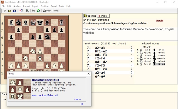Screen dimensions: 178x109
Task: Click the green refresh arrows icon
Action: (x=38, y=11)
